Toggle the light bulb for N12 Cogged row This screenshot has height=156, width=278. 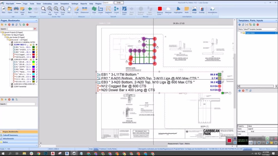pos(36,55)
